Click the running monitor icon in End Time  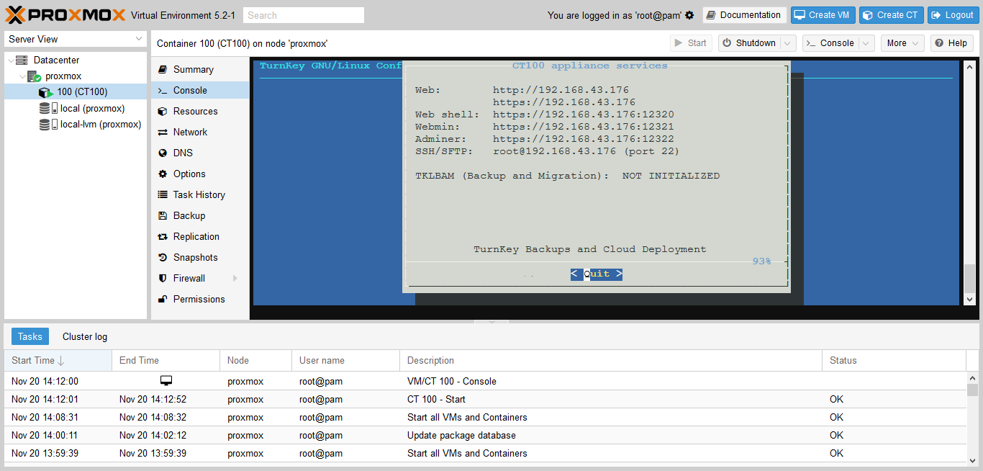pos(166,381)
